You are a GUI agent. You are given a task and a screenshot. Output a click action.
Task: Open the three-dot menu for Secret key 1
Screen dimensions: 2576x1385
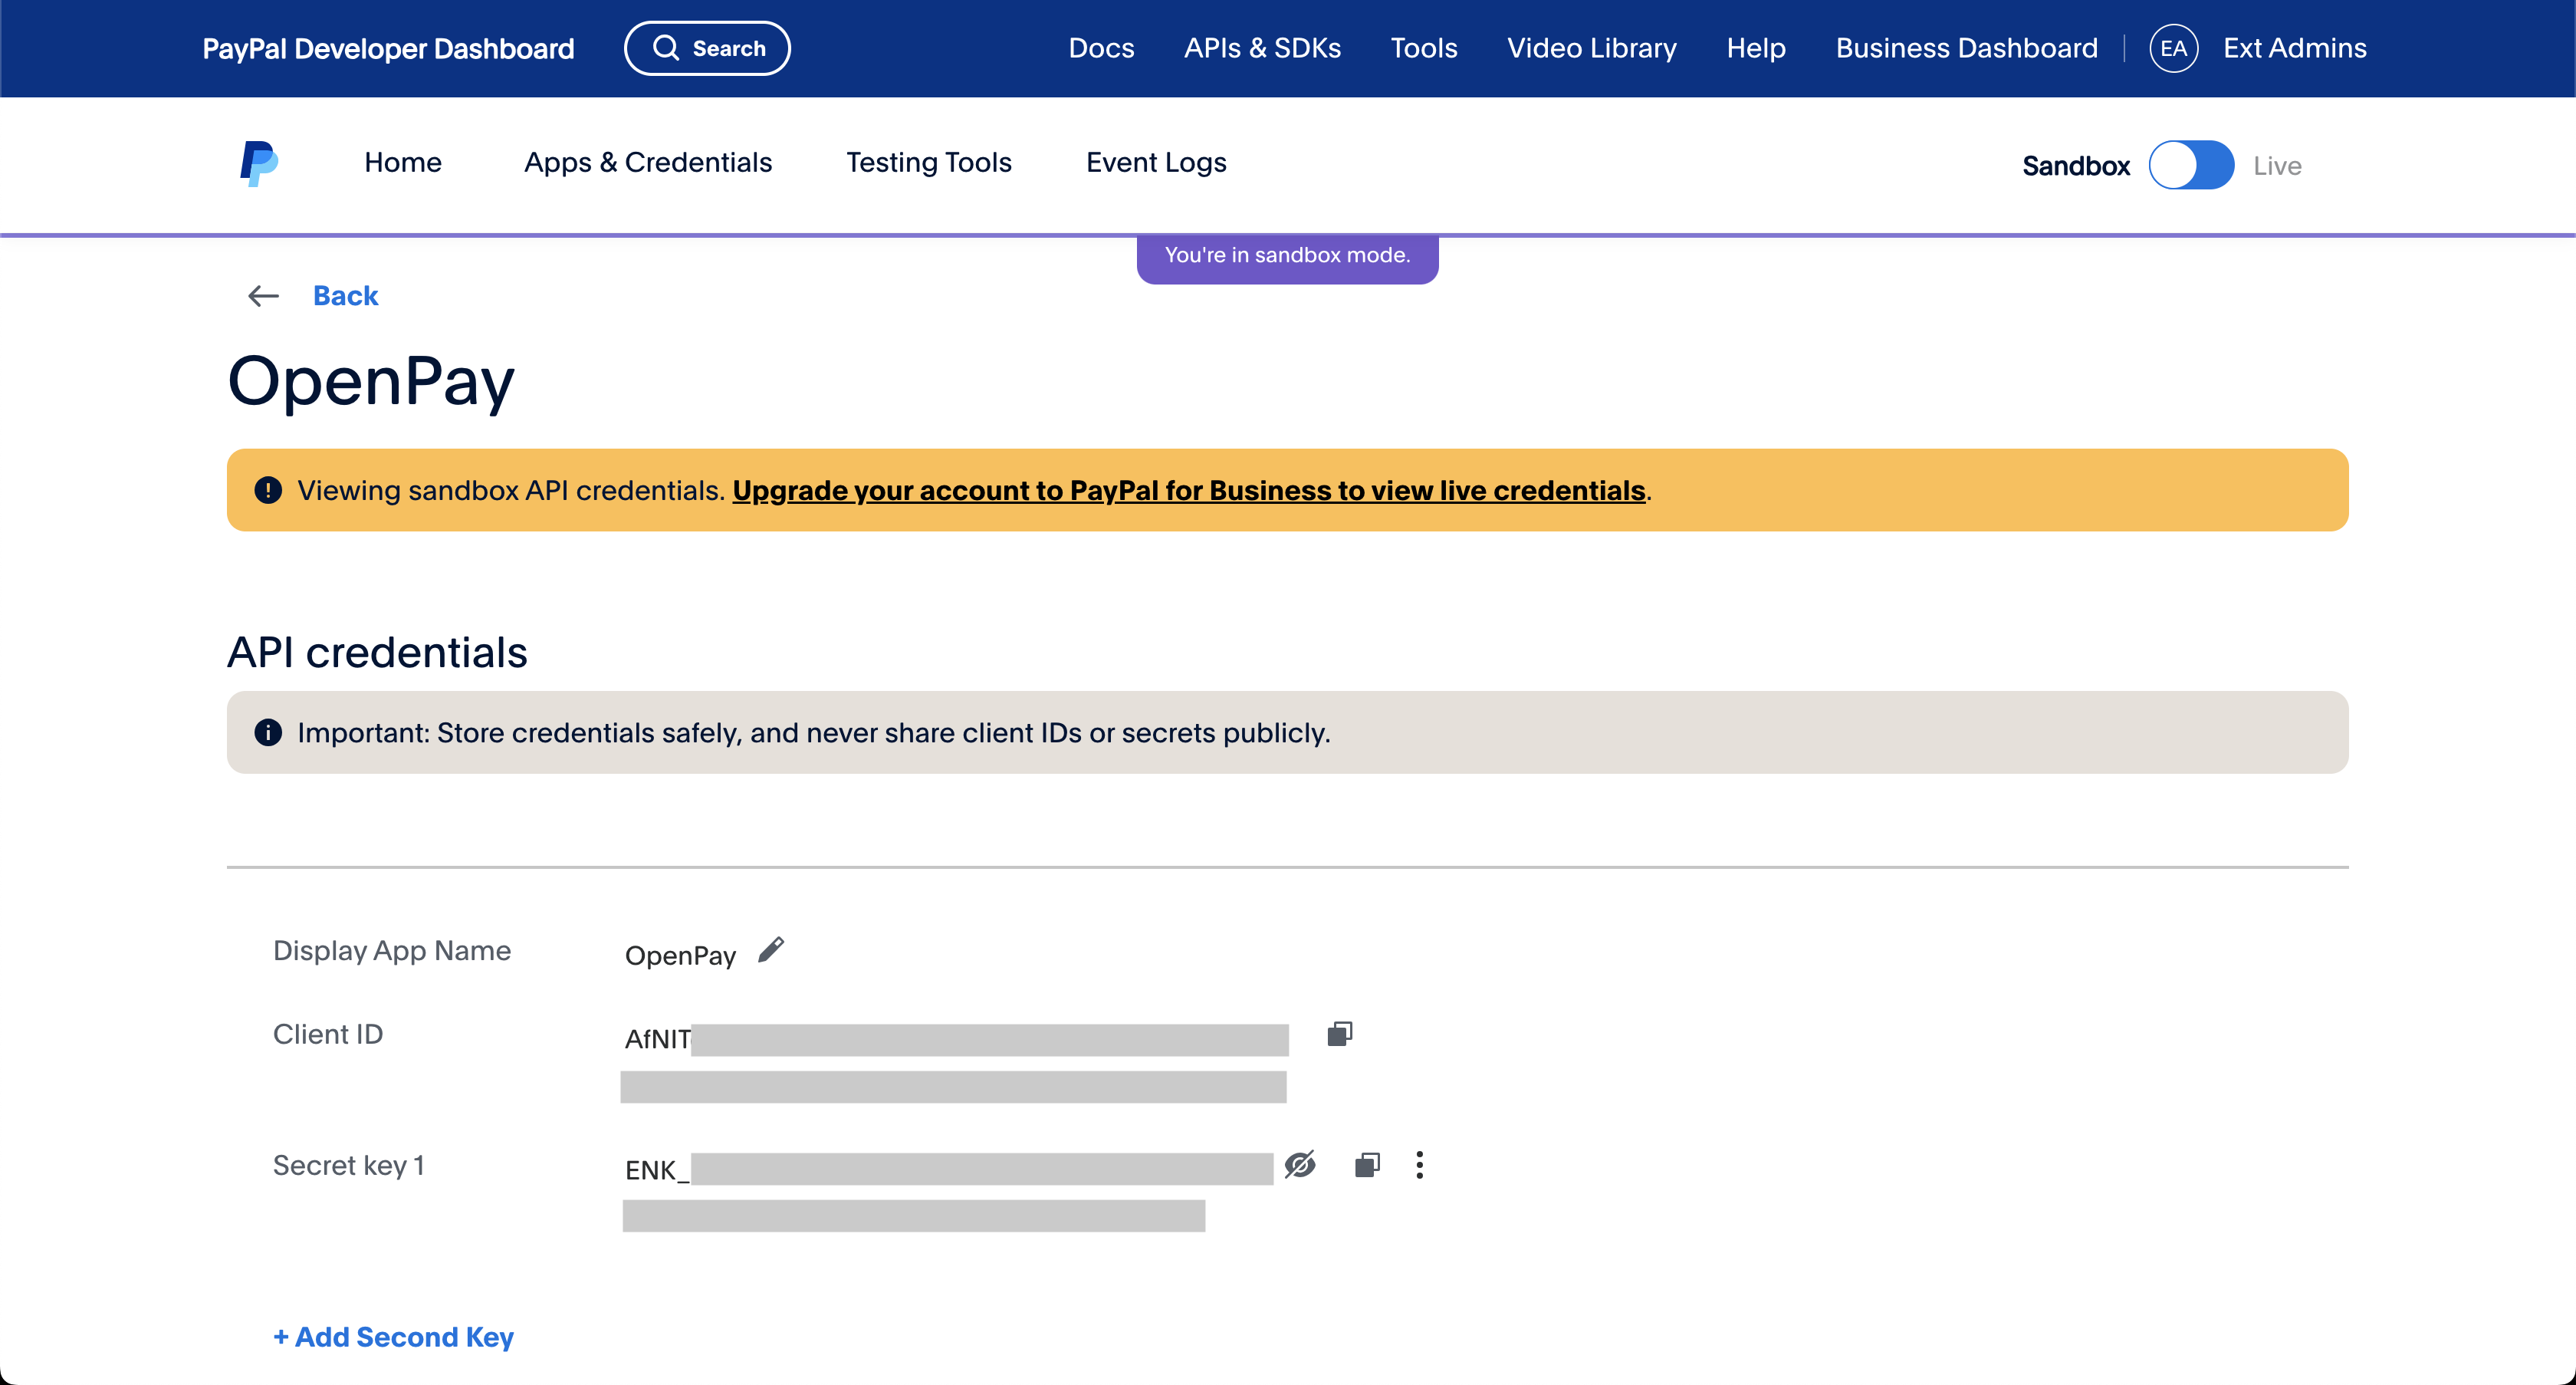[1419, 1165]
